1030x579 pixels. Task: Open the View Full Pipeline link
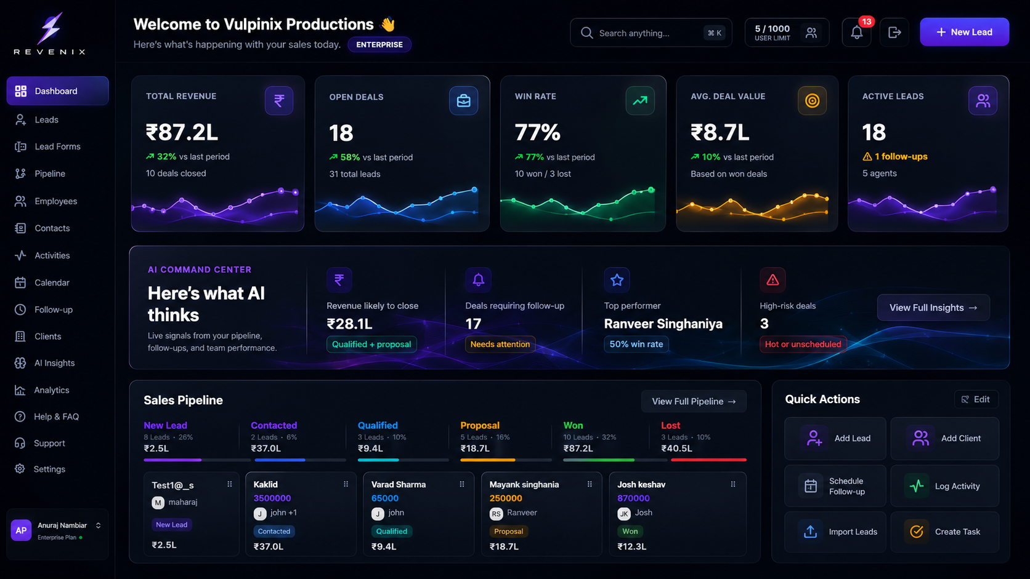pyautogui.click(x=694, y=401)
